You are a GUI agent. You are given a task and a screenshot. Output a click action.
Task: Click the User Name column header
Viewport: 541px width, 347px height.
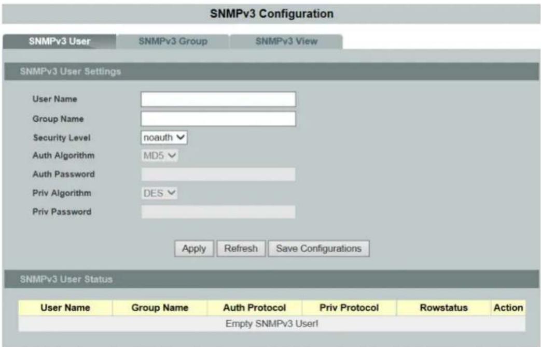pyautogui.click(x=65, y=308)
